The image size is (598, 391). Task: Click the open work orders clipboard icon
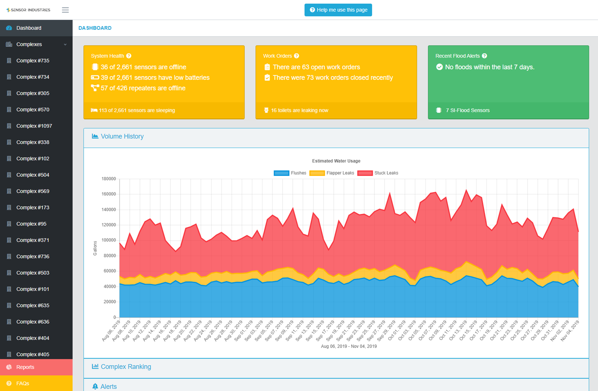(267, 67)
